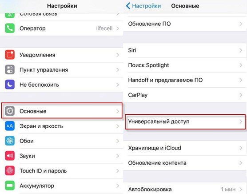This screenshot has height=194, width=247.
Task: Open the blue AA Экран и яркость icon
Action: [x=10, y=126]
